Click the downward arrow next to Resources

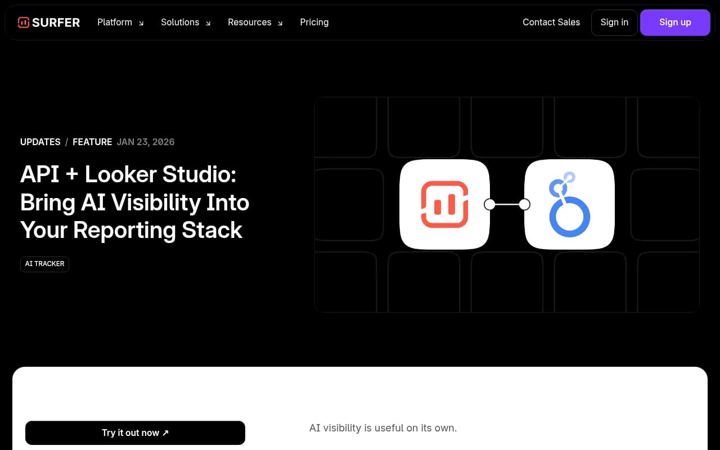pyautogui.click(x=280, y=23)
